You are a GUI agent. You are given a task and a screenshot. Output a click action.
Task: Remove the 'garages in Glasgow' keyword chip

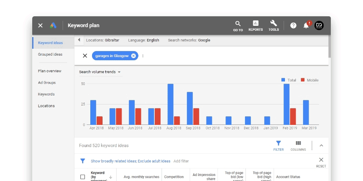pyautogui.click(x=133, y=56)
